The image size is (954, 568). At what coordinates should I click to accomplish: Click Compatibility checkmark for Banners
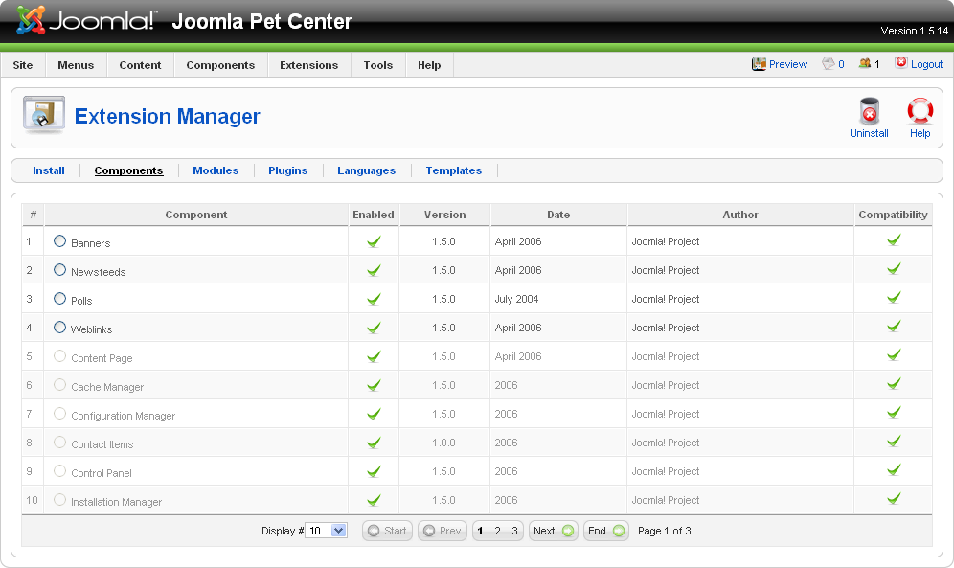(893, 240)
